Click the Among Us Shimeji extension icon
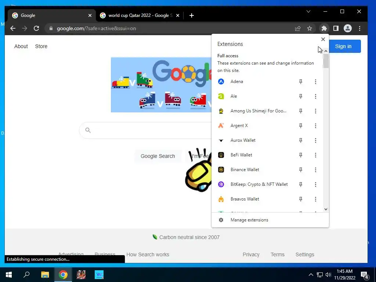Viewport: 376px width, 282px height. click(x=221, y=111)
